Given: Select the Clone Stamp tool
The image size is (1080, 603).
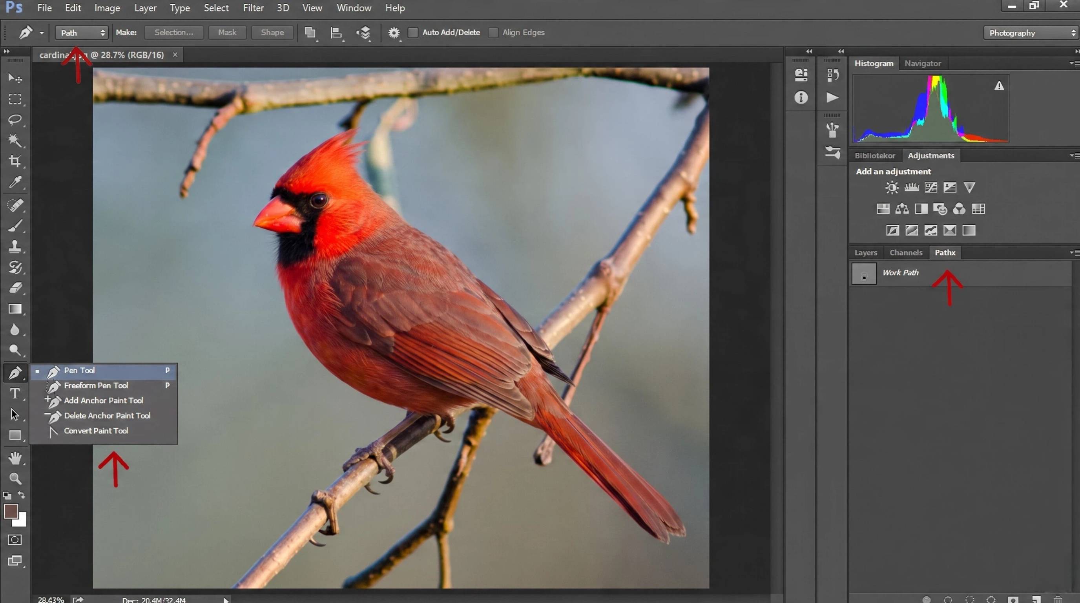Looking at the screenshot, I should (x=15, y=246).
